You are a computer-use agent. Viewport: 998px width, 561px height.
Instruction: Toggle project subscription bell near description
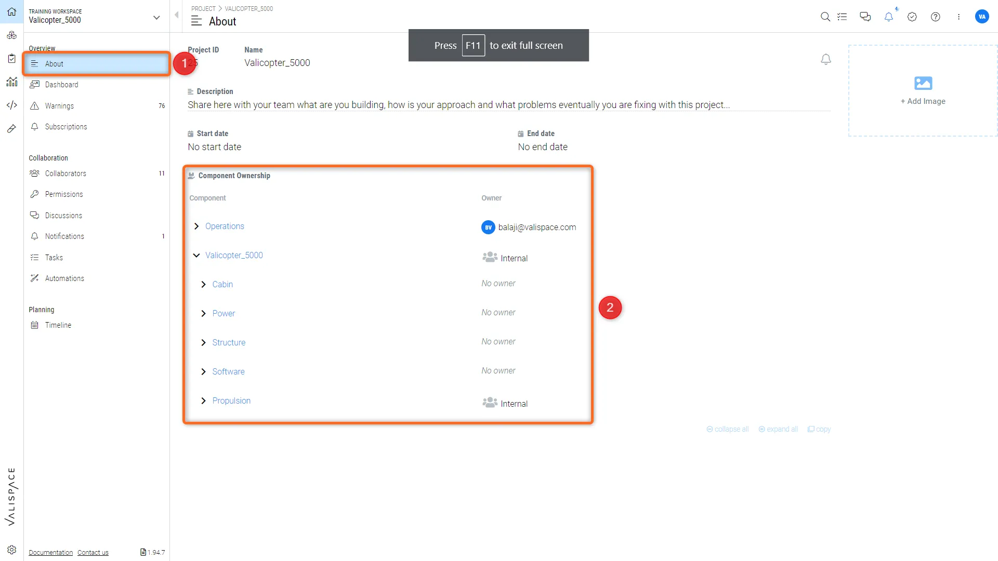[x=825, y=59]
